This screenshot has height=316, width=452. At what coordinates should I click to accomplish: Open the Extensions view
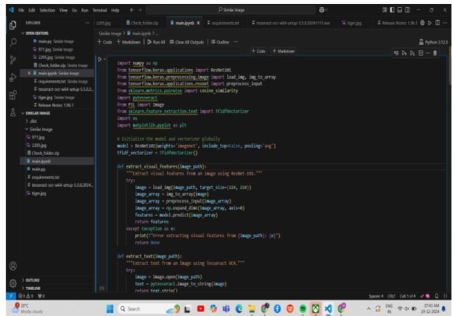click(13, 95)
